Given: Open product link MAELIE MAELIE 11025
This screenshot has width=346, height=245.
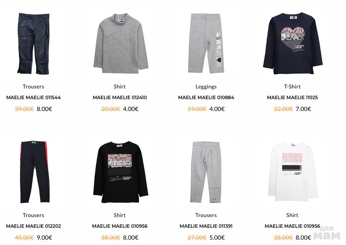Looking at the screenshot, I should coord(292,98).
